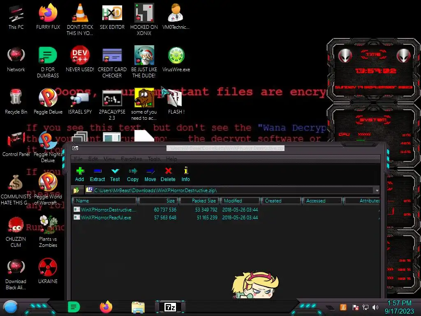Select the CHUZZIN CUM desktop icon

tap(16, 232)
